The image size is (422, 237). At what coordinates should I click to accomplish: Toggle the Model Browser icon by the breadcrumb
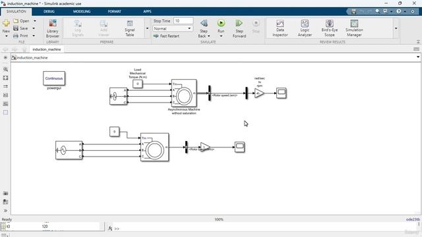14,57
